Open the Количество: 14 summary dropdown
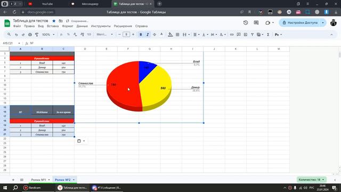The image size is (341, 192). (311, 180)
